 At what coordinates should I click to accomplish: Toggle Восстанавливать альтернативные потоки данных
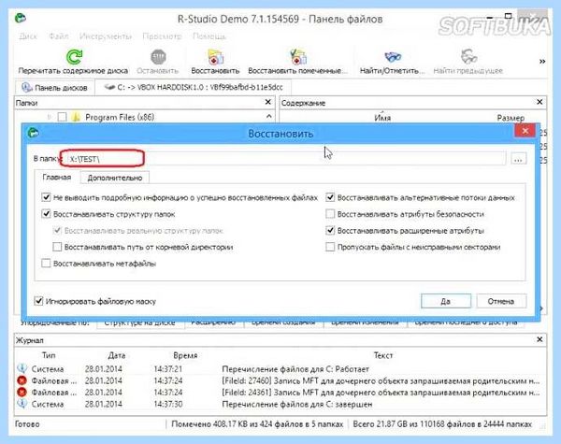(330, 197)
